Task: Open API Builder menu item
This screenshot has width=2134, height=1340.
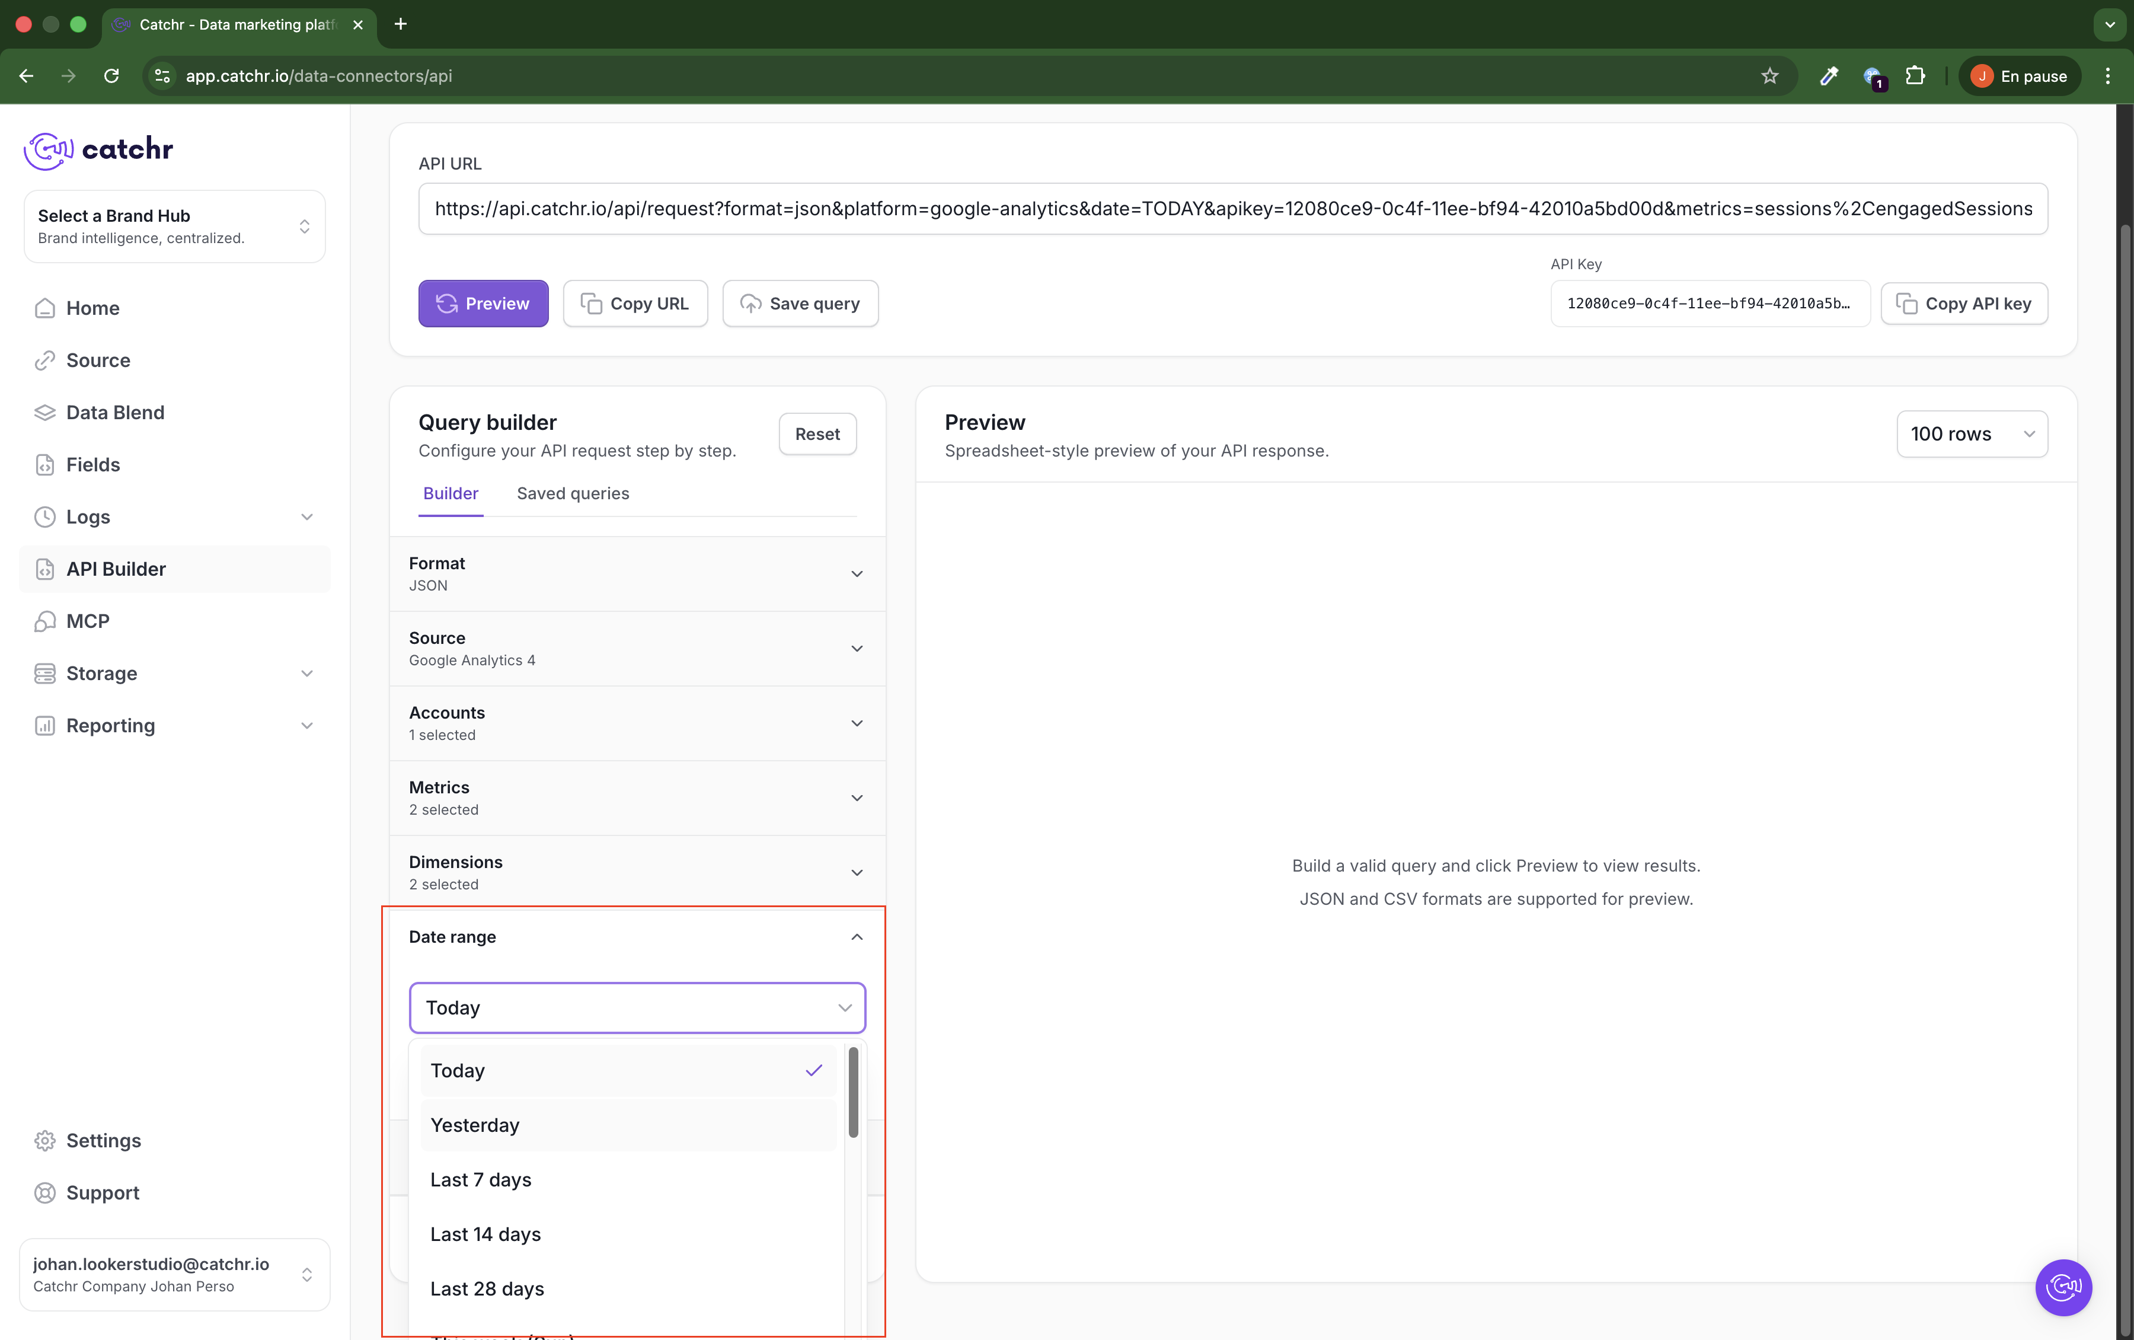Action: [116, 569]
